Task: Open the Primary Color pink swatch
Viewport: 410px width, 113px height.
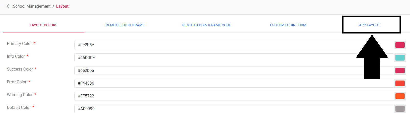Action: [x=400, y=45]
